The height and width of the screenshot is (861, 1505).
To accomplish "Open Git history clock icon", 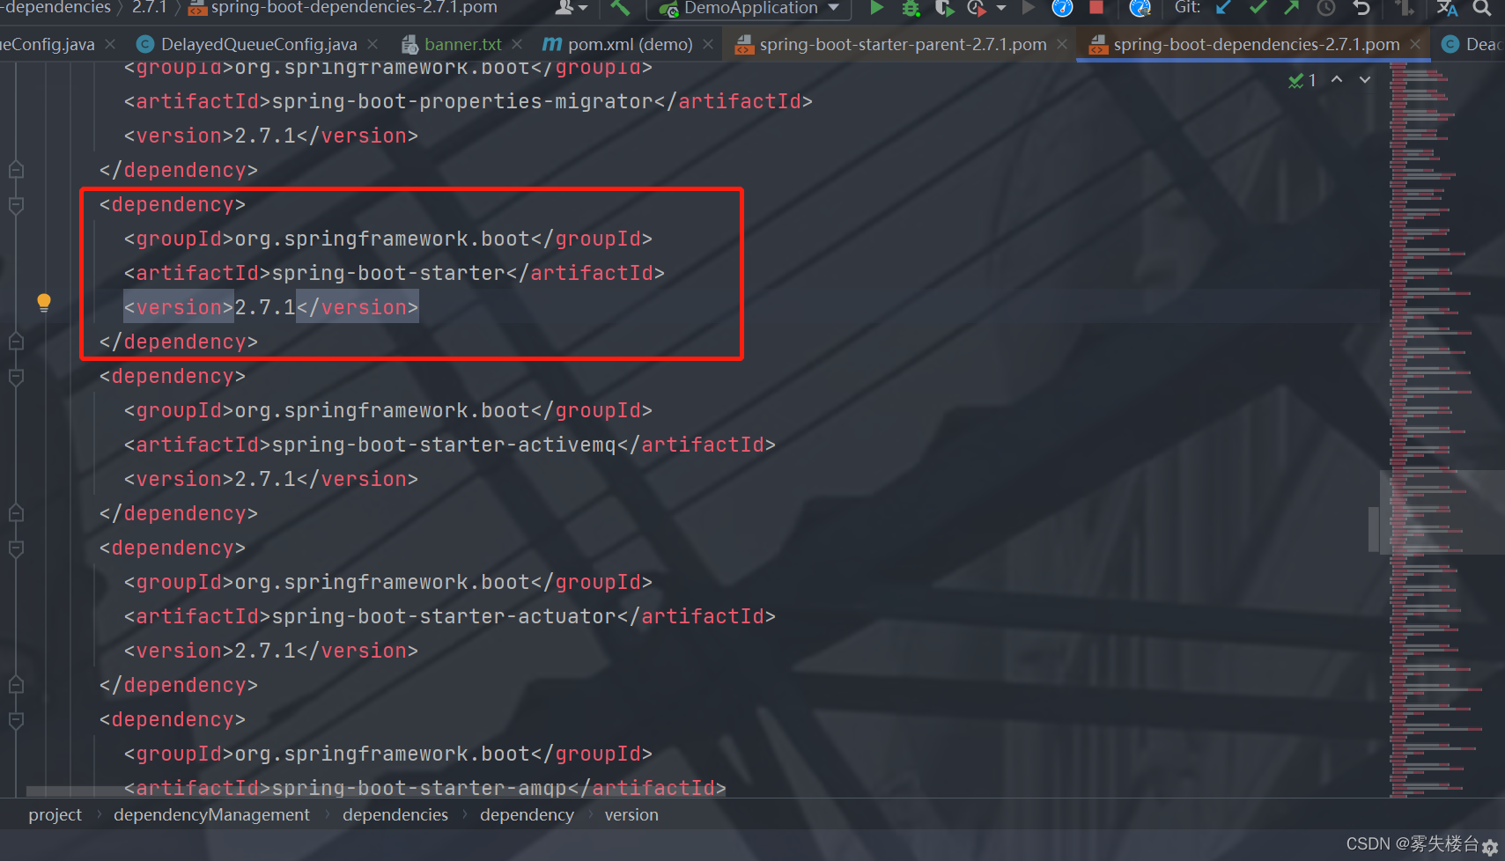I will tap(1326, 8).
